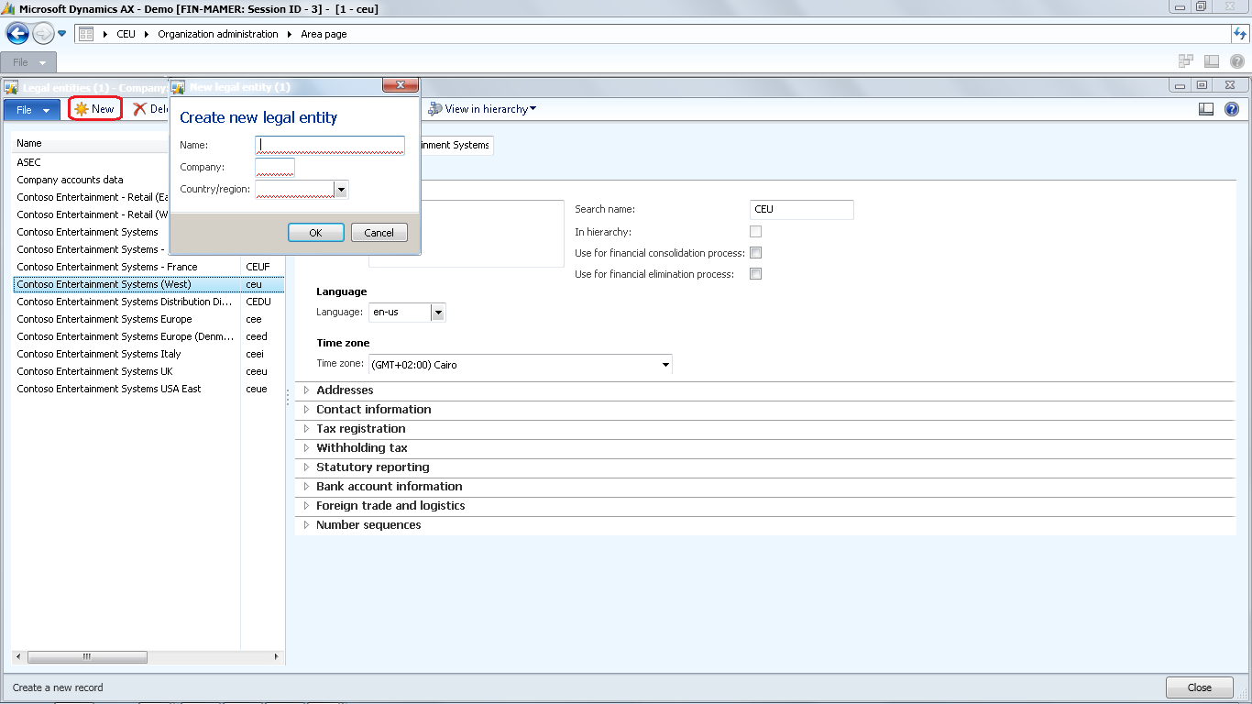The image size is (1252, 704).
Task: Click the Delete toolbar button
Action: point(151,109)
